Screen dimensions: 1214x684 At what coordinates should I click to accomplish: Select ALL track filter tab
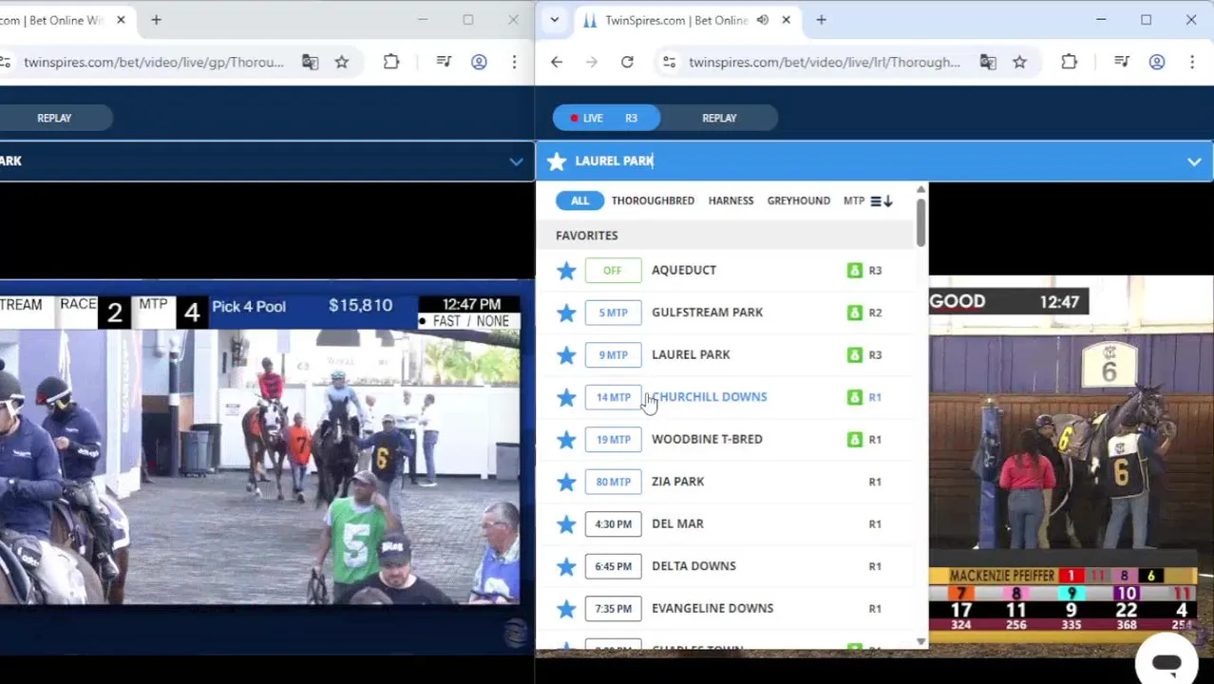[x=579, y=201]
